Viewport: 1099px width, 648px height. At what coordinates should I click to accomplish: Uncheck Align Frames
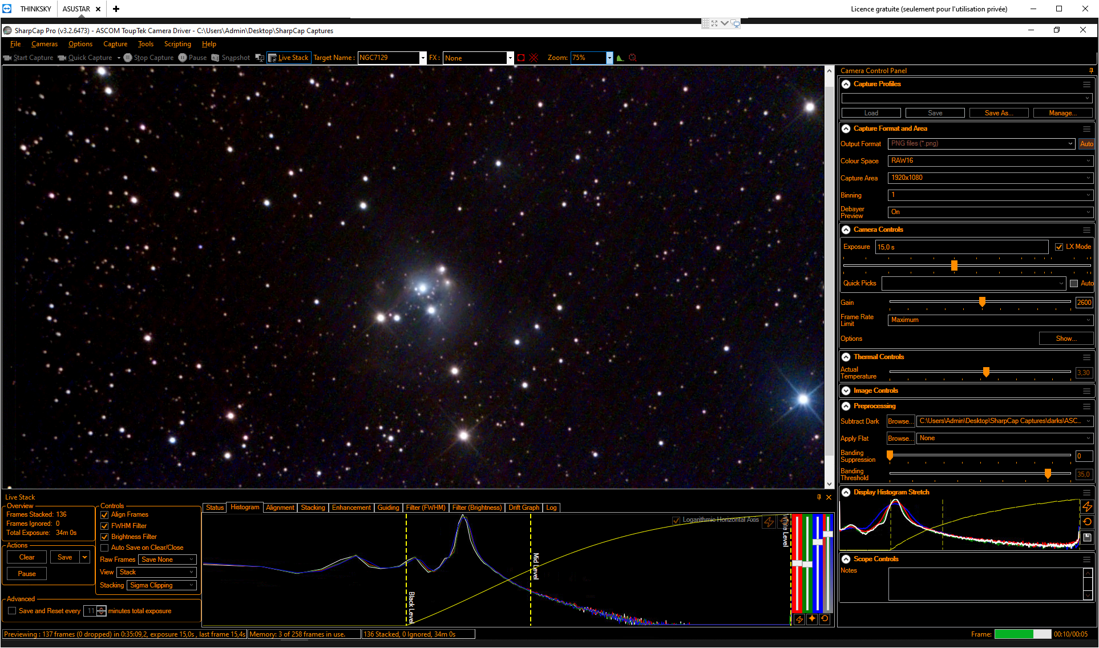pos(104,515)
